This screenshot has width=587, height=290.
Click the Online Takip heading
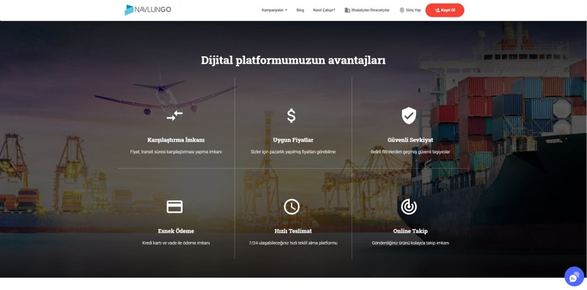pos(410,231)
